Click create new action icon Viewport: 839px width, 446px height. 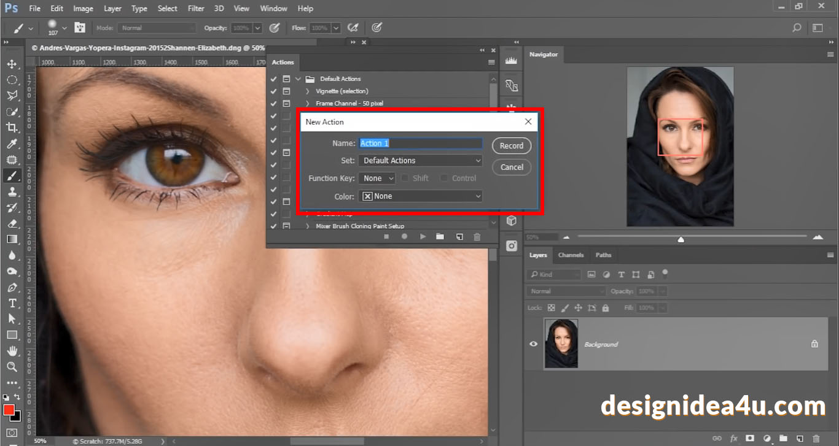click(x=459, y=236)
